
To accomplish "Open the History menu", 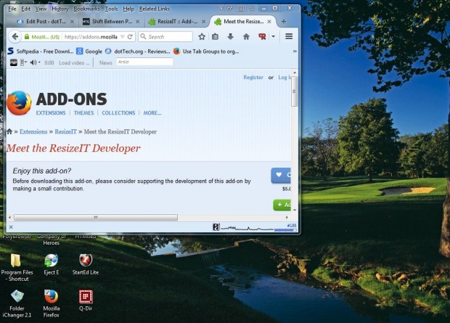I will (60, 9).
